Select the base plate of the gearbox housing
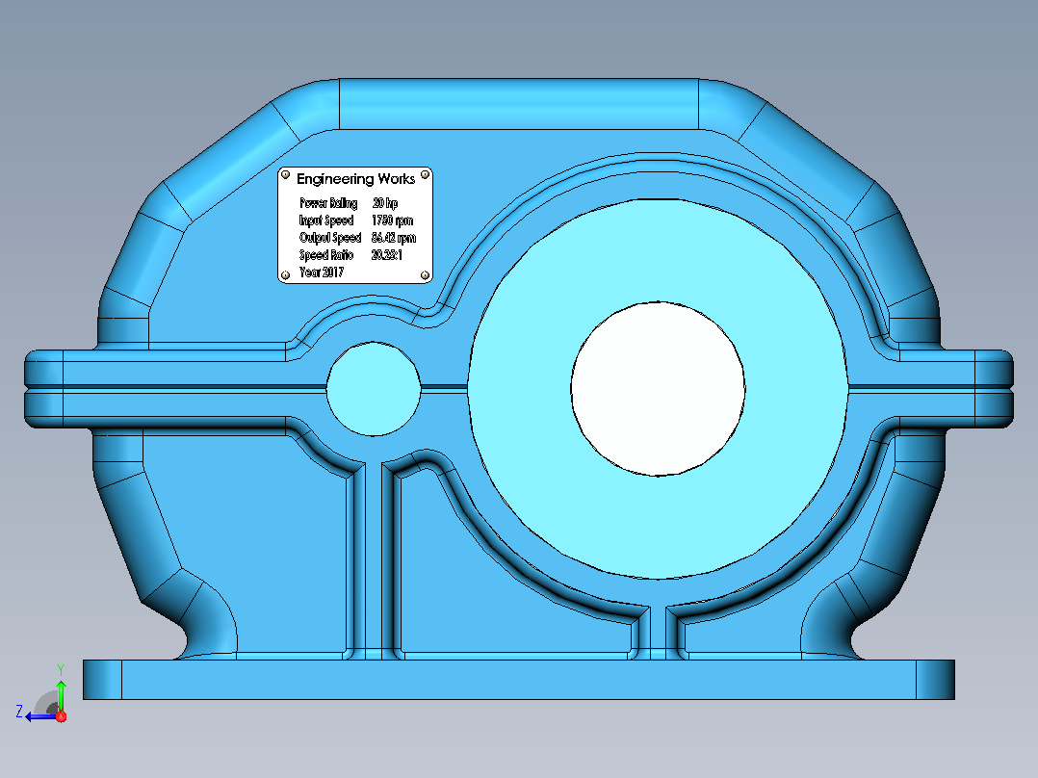Screen dimensions: 1038x778 point(519,680)
